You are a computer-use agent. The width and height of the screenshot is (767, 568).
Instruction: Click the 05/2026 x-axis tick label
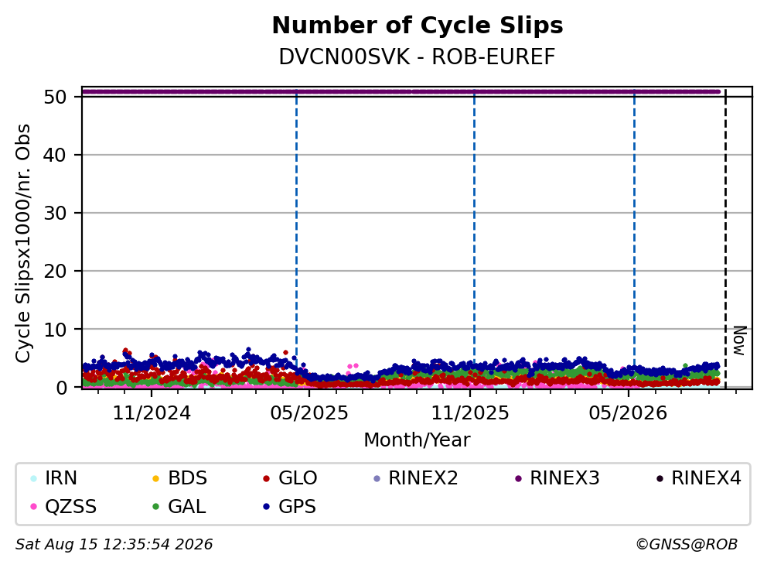(x=628, y=413)
